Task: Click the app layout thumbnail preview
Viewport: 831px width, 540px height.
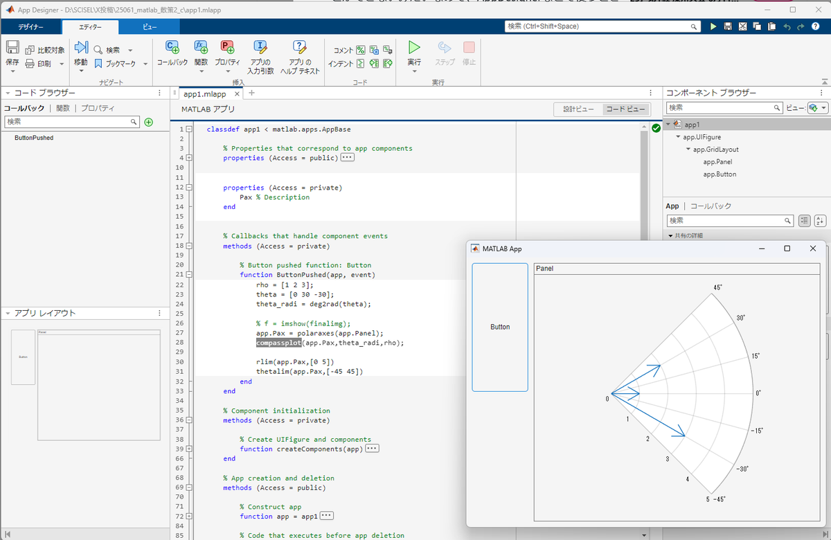Action: coord(86,384)
